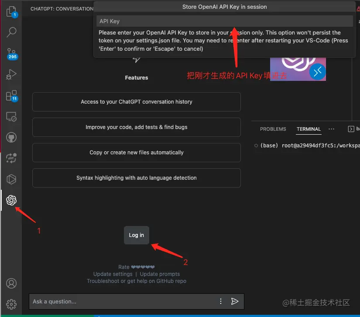
Task: Select Syntax highlighting with auto language detection
Action: [x=137, y=178]
